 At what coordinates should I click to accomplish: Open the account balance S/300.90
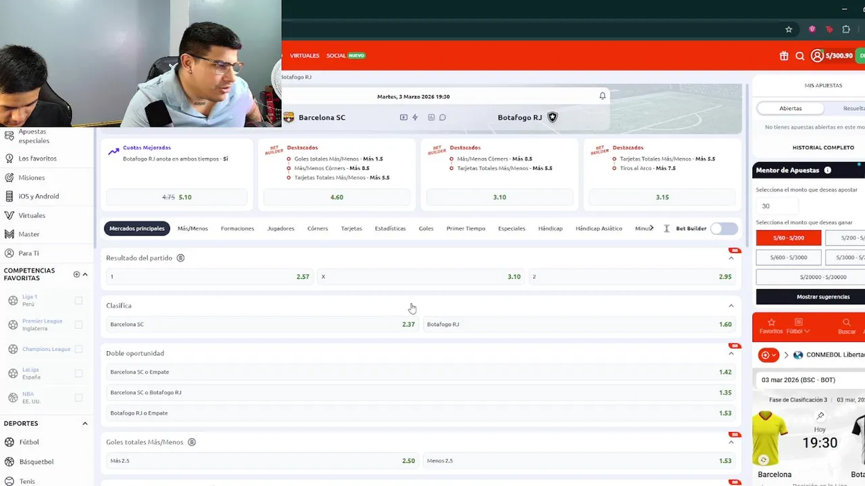(832, 56)
